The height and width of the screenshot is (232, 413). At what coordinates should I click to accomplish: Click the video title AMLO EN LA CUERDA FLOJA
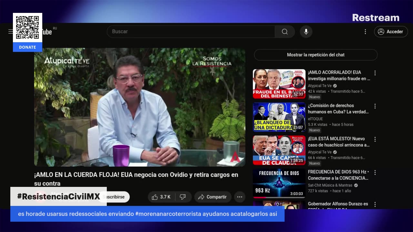[x=136, y=179]
